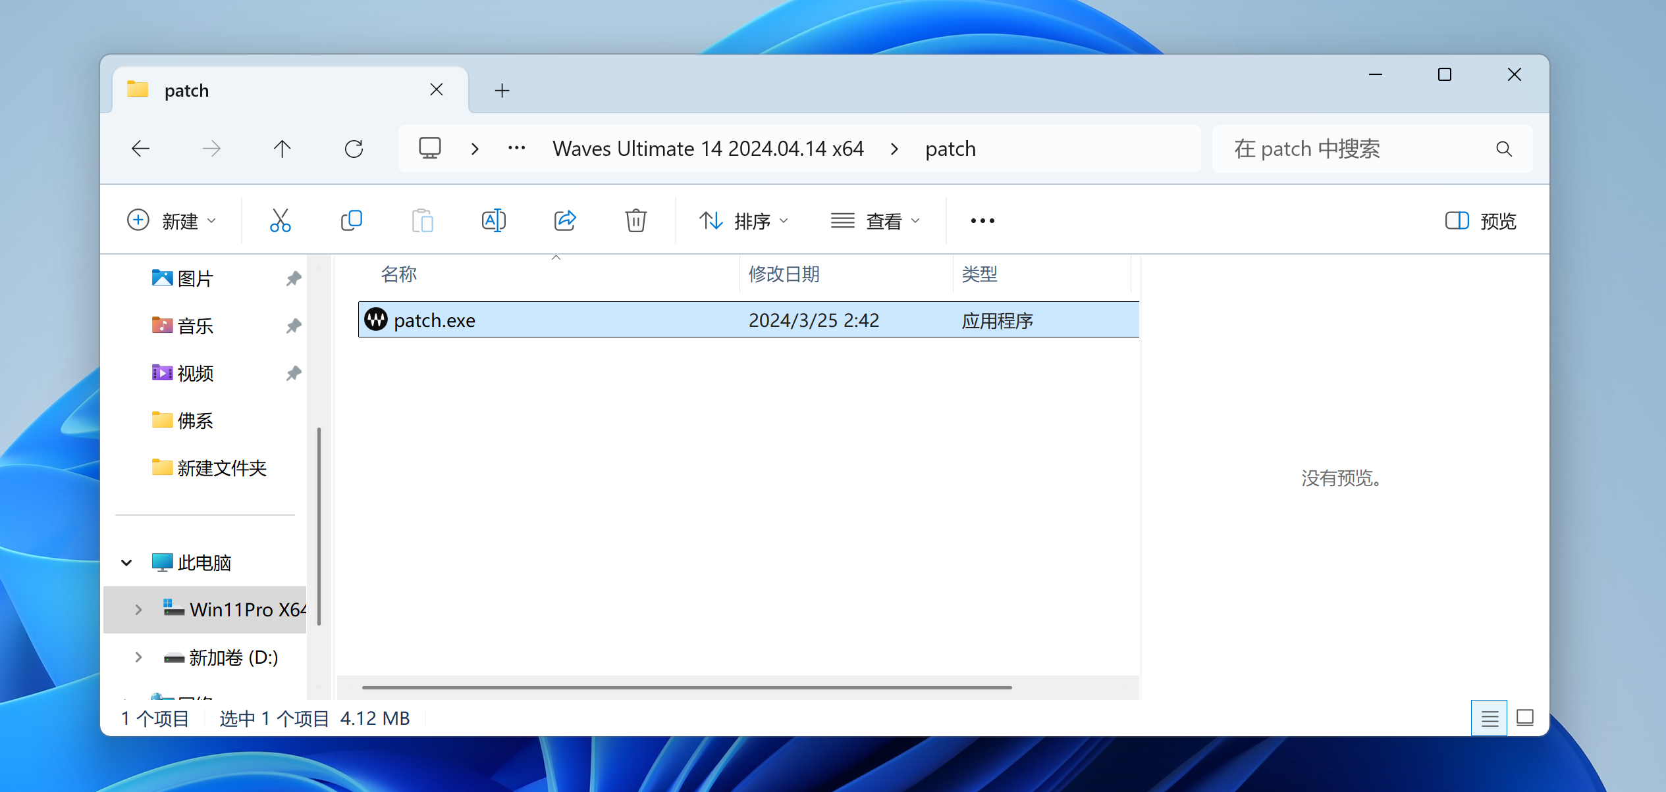Open Waves Ultimate 14 breadcrumb folder
The width and height of the screenshot is (1666, 792).
(x=708, y=149)
